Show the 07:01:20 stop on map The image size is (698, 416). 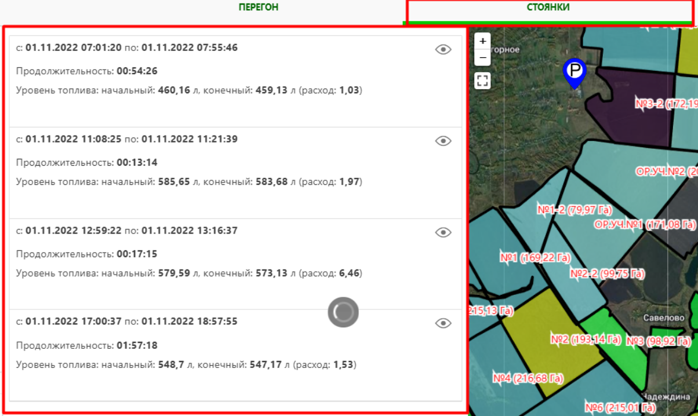(443, 50)
